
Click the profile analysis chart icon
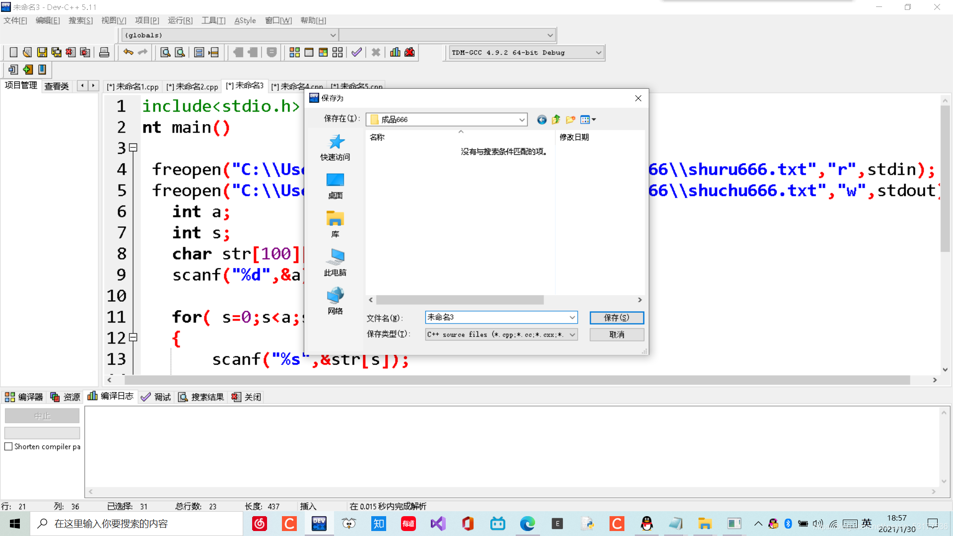coord(395,53)
